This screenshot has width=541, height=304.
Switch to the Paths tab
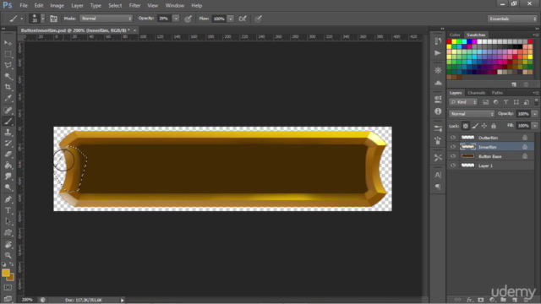coord(497,93)
